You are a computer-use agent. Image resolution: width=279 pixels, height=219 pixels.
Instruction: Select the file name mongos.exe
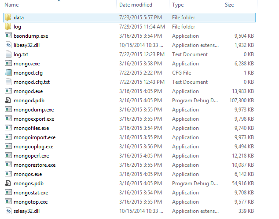click(x=28, y=175)
